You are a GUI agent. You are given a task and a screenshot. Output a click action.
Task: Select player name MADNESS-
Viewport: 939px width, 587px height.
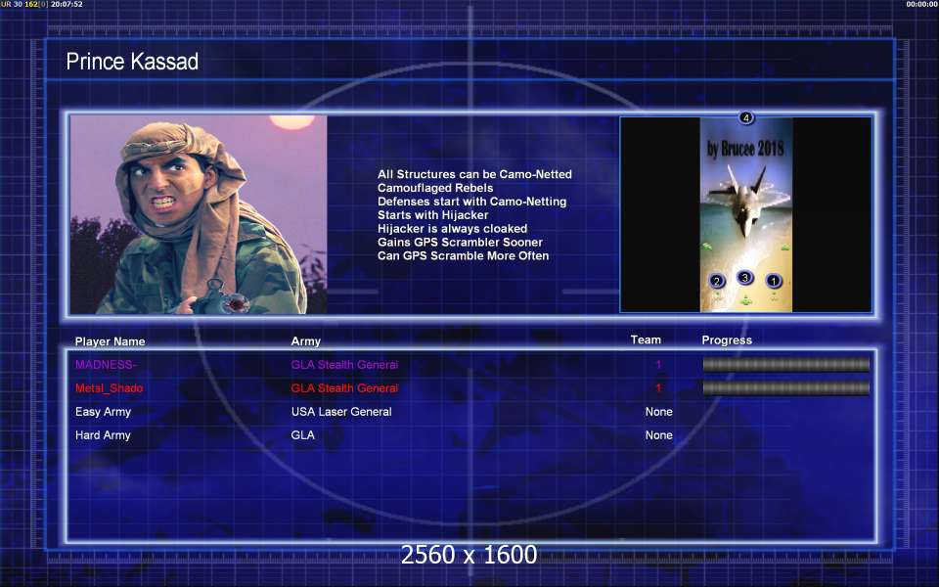(x=106, y=364)
